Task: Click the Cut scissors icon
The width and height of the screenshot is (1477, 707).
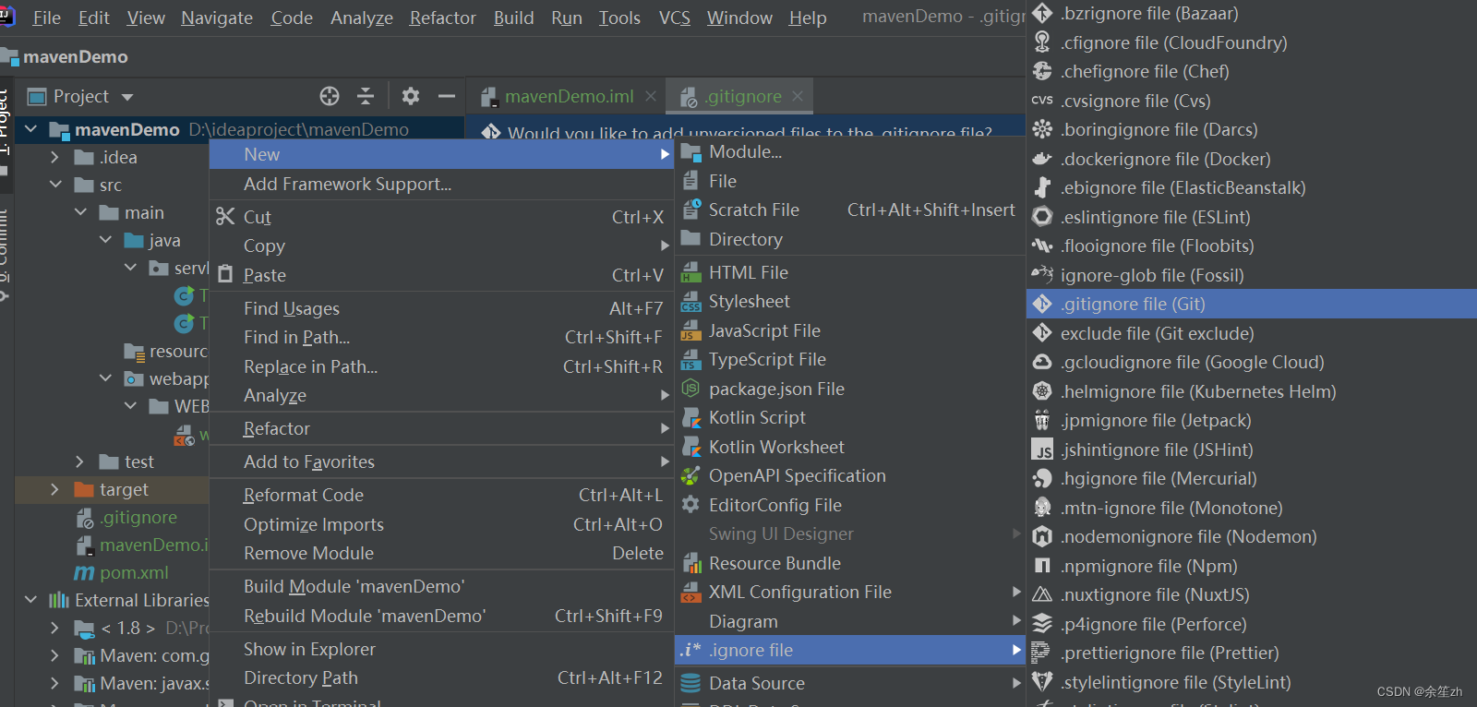Action: 225,217
